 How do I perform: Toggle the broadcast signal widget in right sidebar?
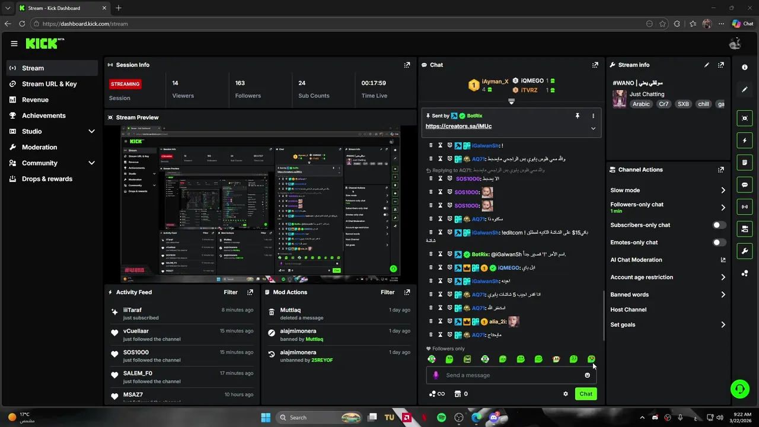point(745,207)
